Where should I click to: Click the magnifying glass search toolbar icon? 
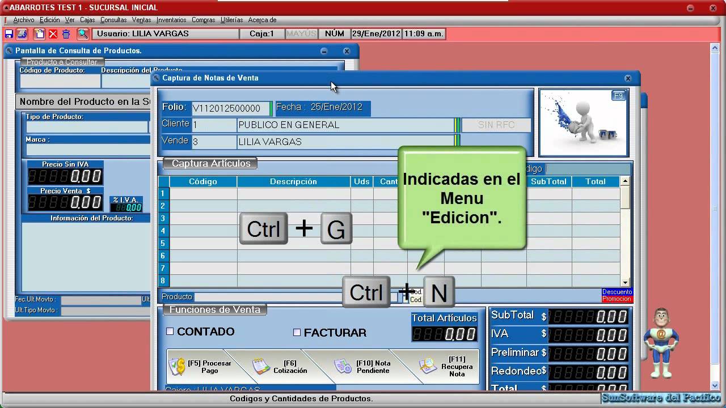click(x=83, y=34)
